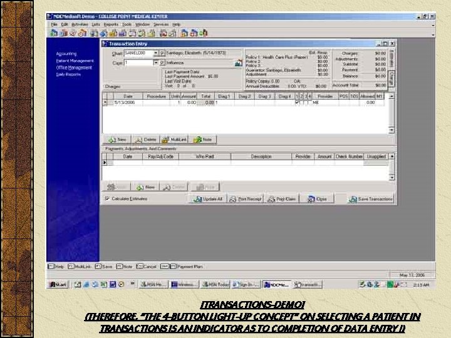This screenshot has height=338, width=451.
Task: Open the Edit menu
Action: pyautogui.click(x=65, y=24)
